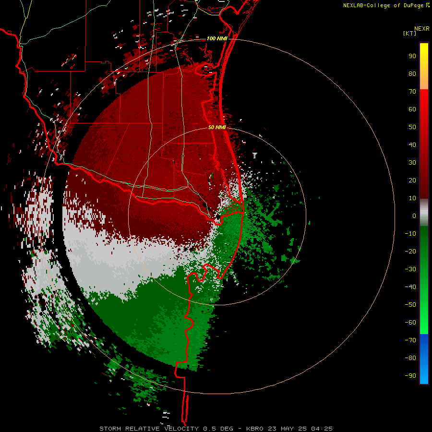Click the 0 value on the scale
The width and height of the screenshot is (432, 432).
pos(414,216)
